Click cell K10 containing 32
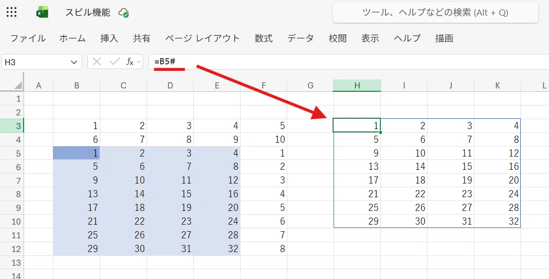 497,221
